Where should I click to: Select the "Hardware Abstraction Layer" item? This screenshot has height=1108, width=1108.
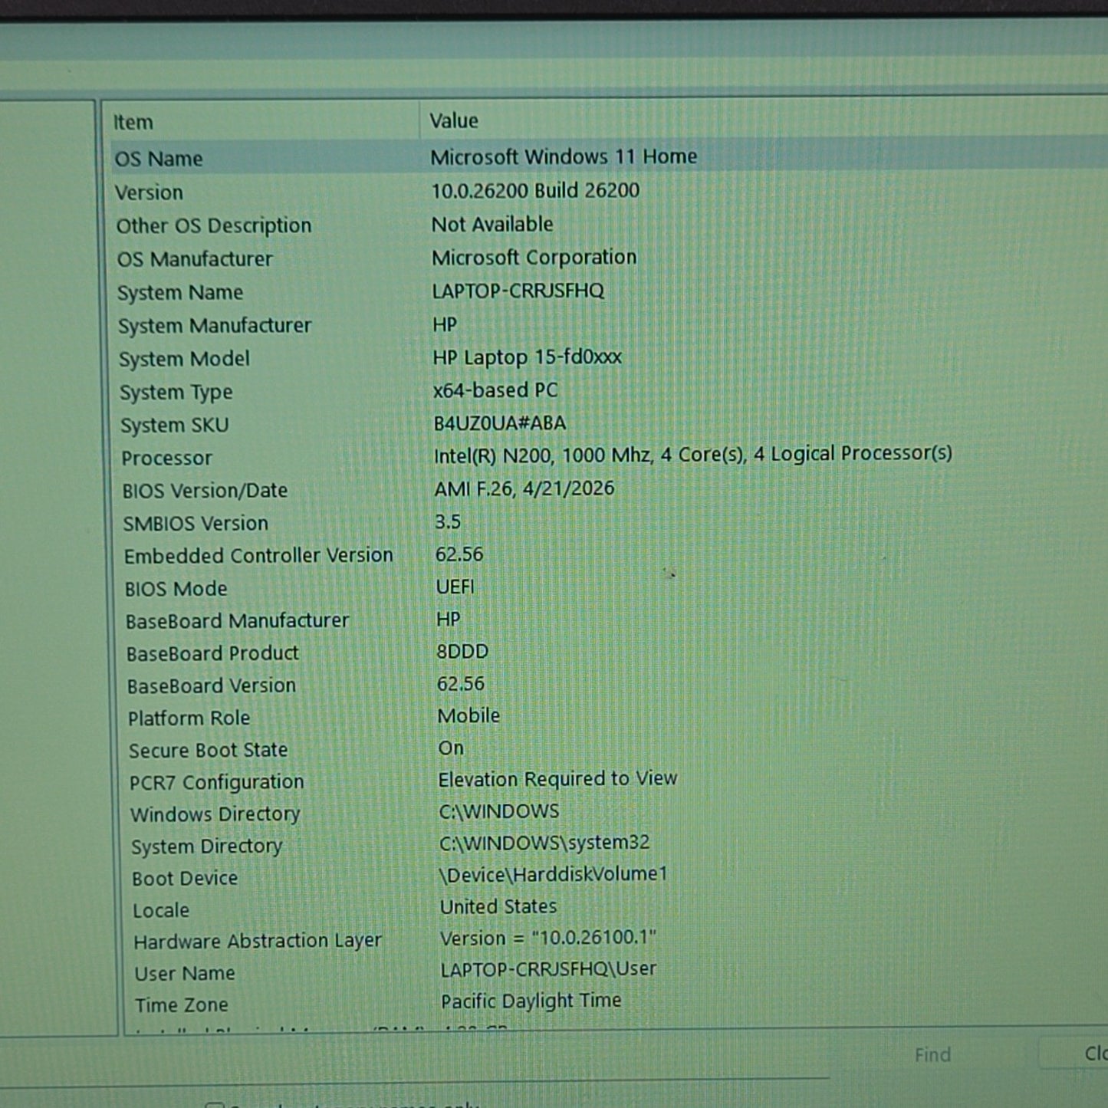(258, 942)
